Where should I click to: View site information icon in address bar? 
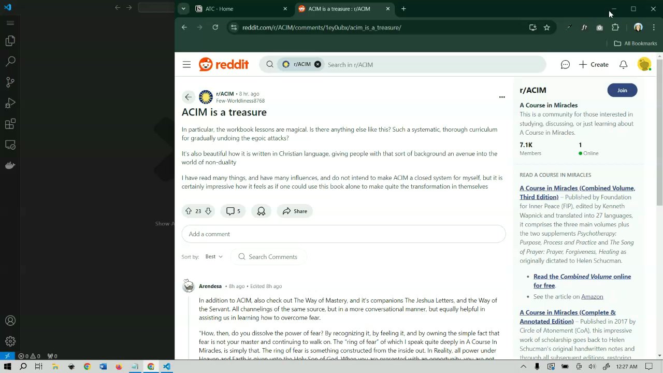pos(234,27)
